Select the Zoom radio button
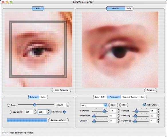The image size is (167, 137). [x=9, y=105]
